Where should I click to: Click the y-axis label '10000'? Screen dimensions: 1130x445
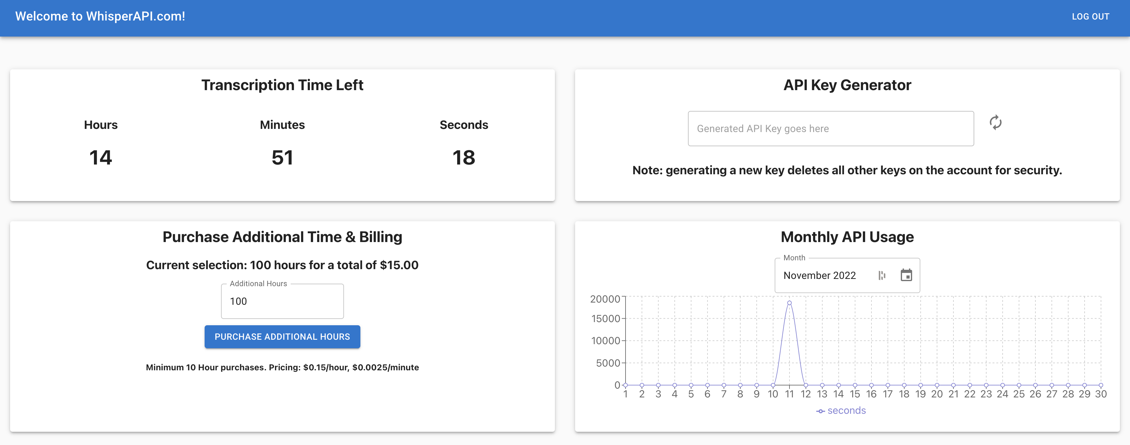click(x=605, y=341)
